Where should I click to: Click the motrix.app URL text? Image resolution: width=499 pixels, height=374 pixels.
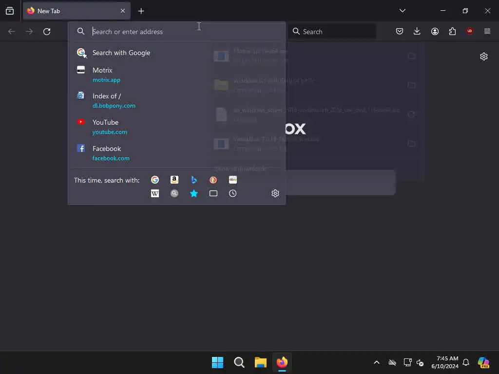[106, 80]
